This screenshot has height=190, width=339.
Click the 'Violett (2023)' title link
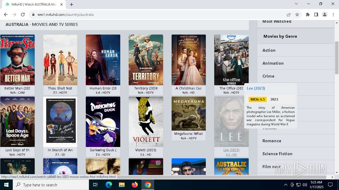pyautogui.click(x=146, y=150)
